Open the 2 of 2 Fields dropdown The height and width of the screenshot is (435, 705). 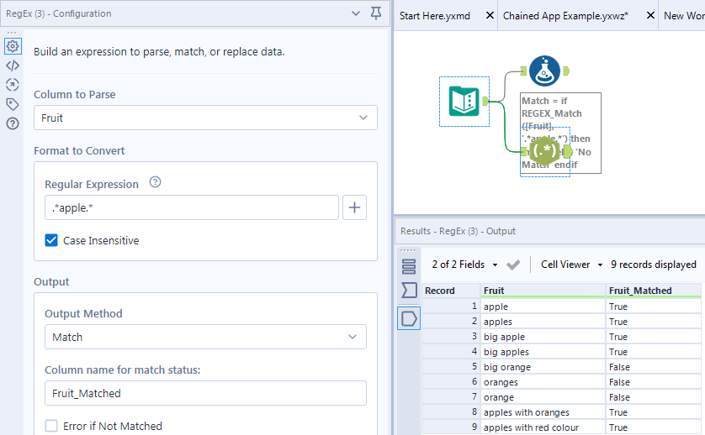click(x=464, y=265)
